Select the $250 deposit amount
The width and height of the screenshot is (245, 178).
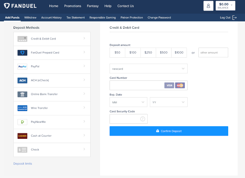148,52
